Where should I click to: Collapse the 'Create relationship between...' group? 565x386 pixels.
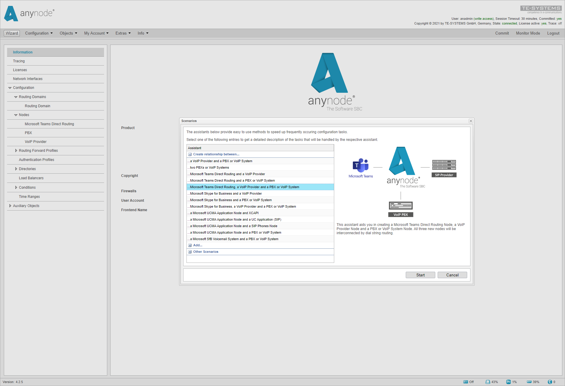click(x=190, y=154)
